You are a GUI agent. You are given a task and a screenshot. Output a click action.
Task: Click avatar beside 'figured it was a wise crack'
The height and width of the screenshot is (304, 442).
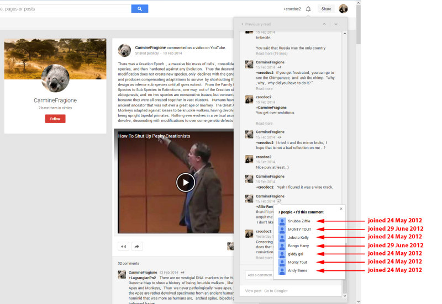pyautogui.click(x=249, y=179)
